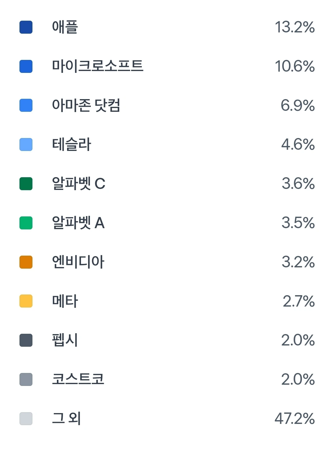Click the 테슬라 stock name
This screenshot has height=452, width=330.
point(71,144)
